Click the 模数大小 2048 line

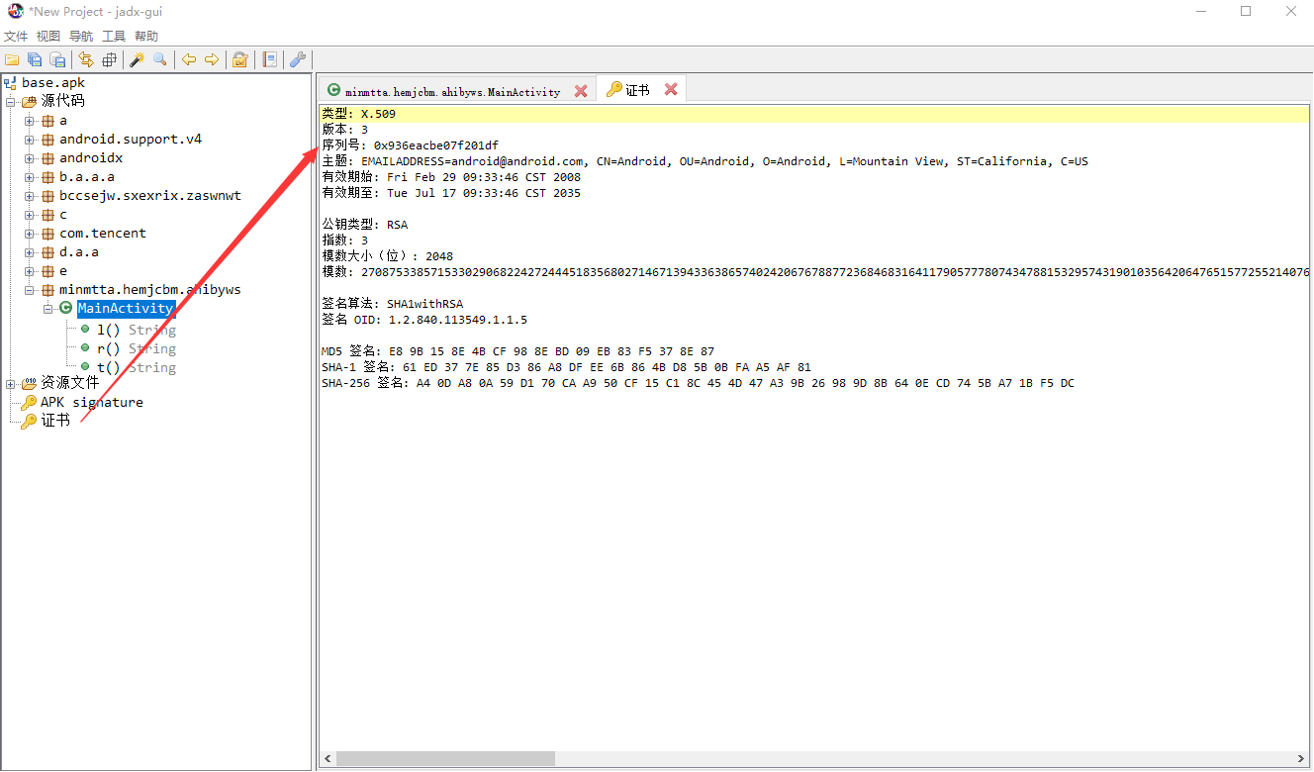point(387,256)
